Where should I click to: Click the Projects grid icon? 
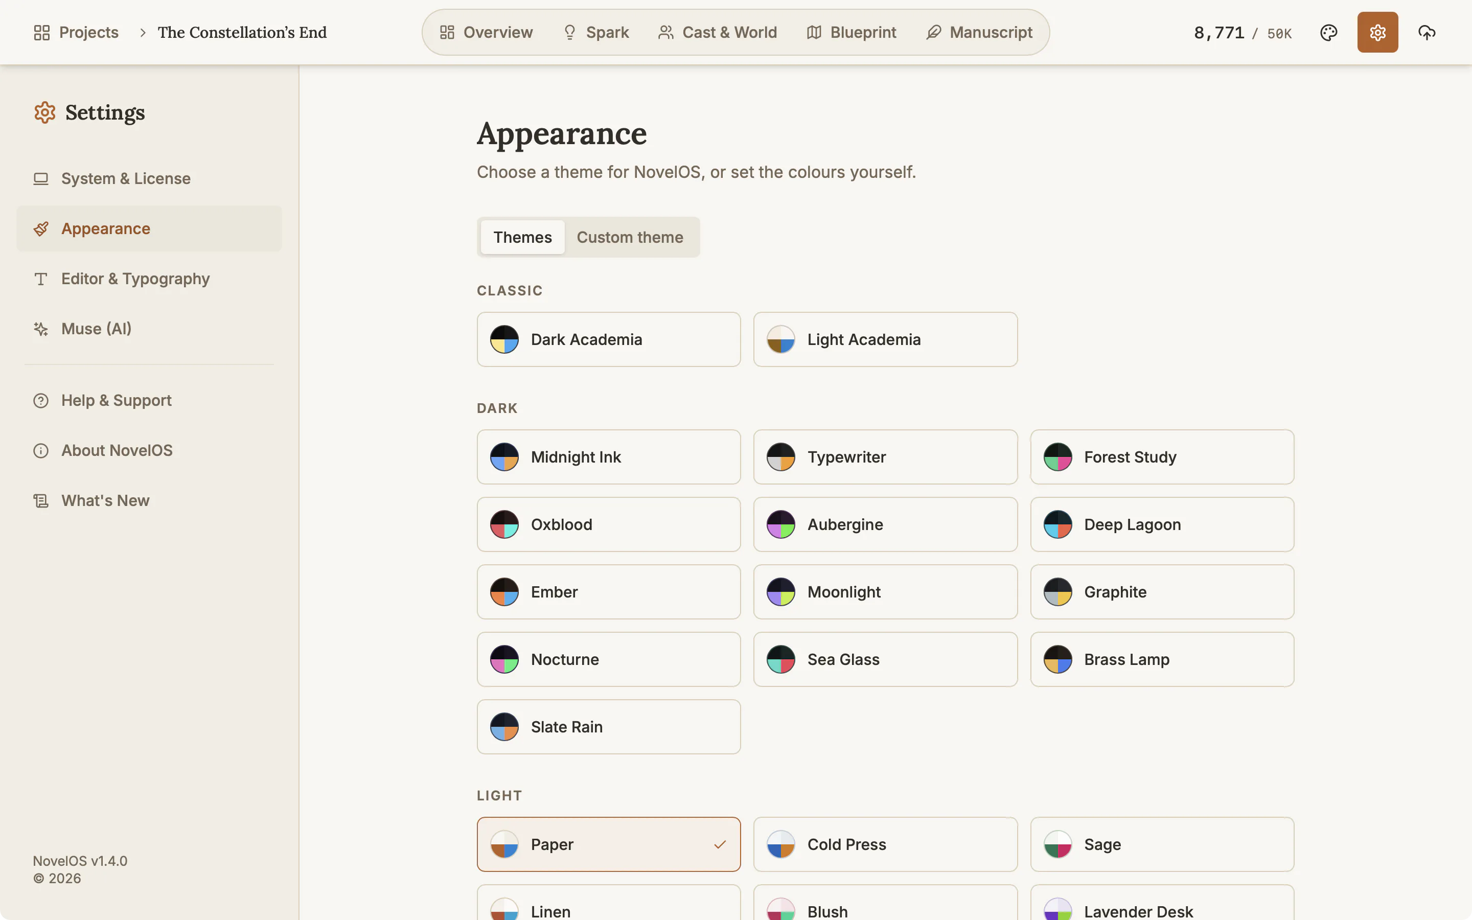pyautogui.click(x=42, y=32)
